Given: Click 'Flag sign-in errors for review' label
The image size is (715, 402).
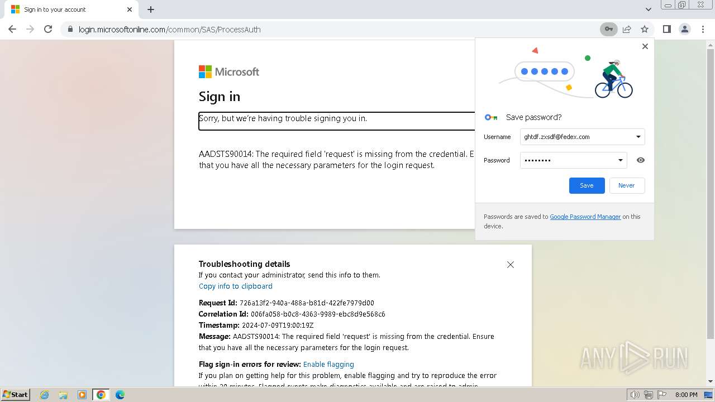Looking at the screenshot, I should pos(250,364).
